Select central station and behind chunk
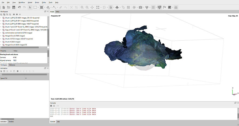 pyautogui.click(x=19, y=33)
